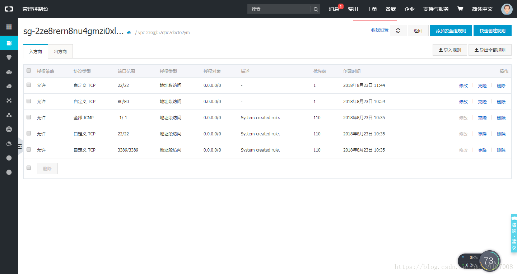Click the 教我设置 link

pyautogui.click(x=380, y=31)
